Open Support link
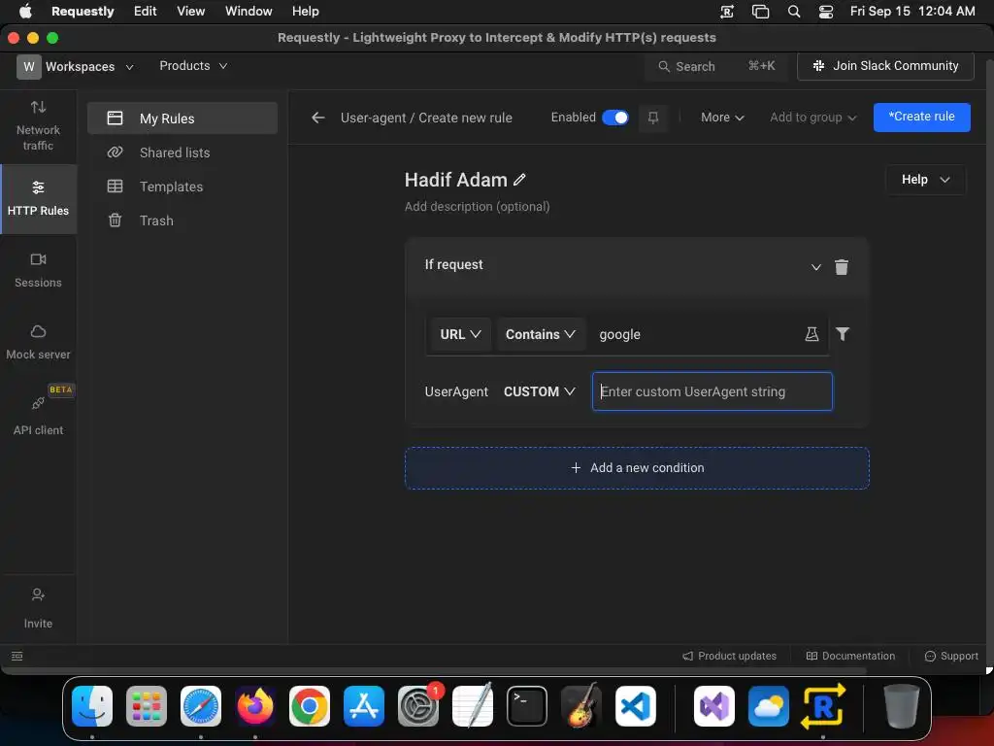994x746 pixels. [x=951, y=656]
